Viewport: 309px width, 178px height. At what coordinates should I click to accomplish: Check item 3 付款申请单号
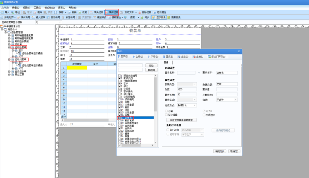coord(119,81)
